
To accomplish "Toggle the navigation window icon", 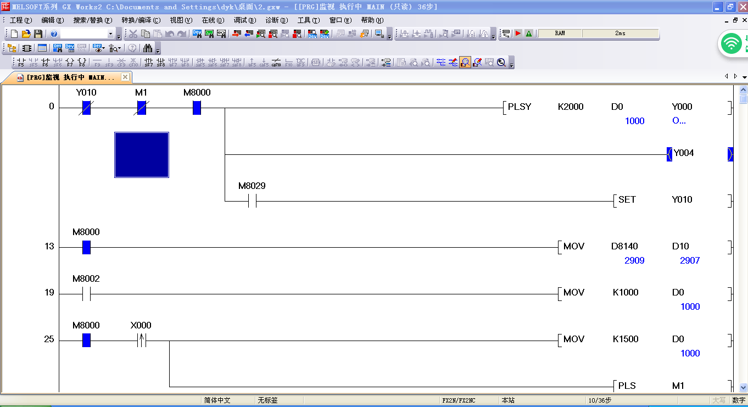I will 12,48.
